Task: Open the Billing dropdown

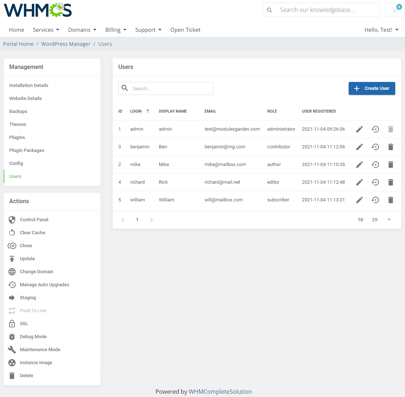Action: pos(116,30)
